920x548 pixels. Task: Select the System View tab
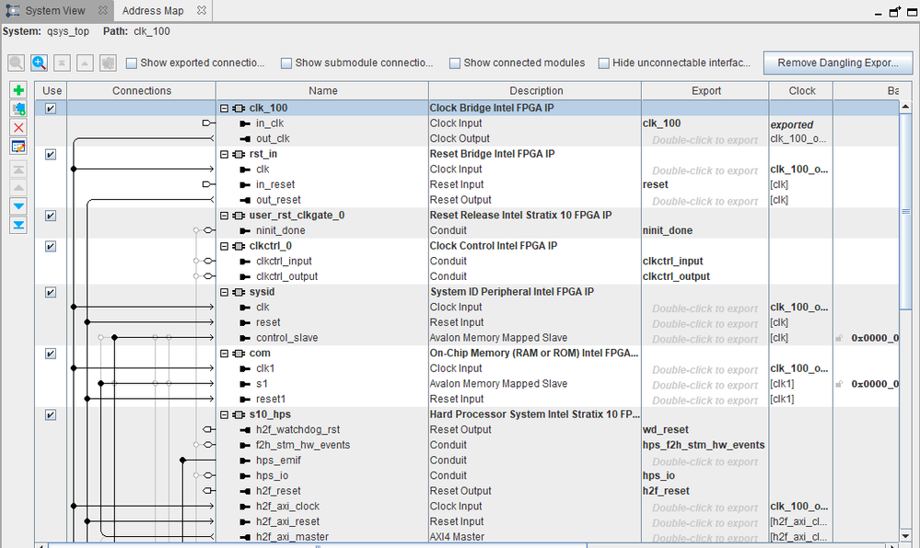click(x=54, y=11)
